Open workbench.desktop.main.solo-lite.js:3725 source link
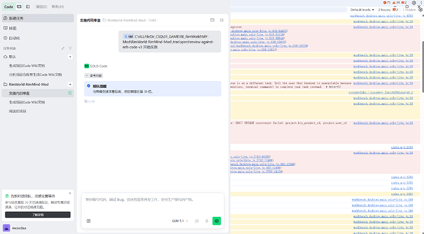The image size is (424, 234). coord(381,16)
